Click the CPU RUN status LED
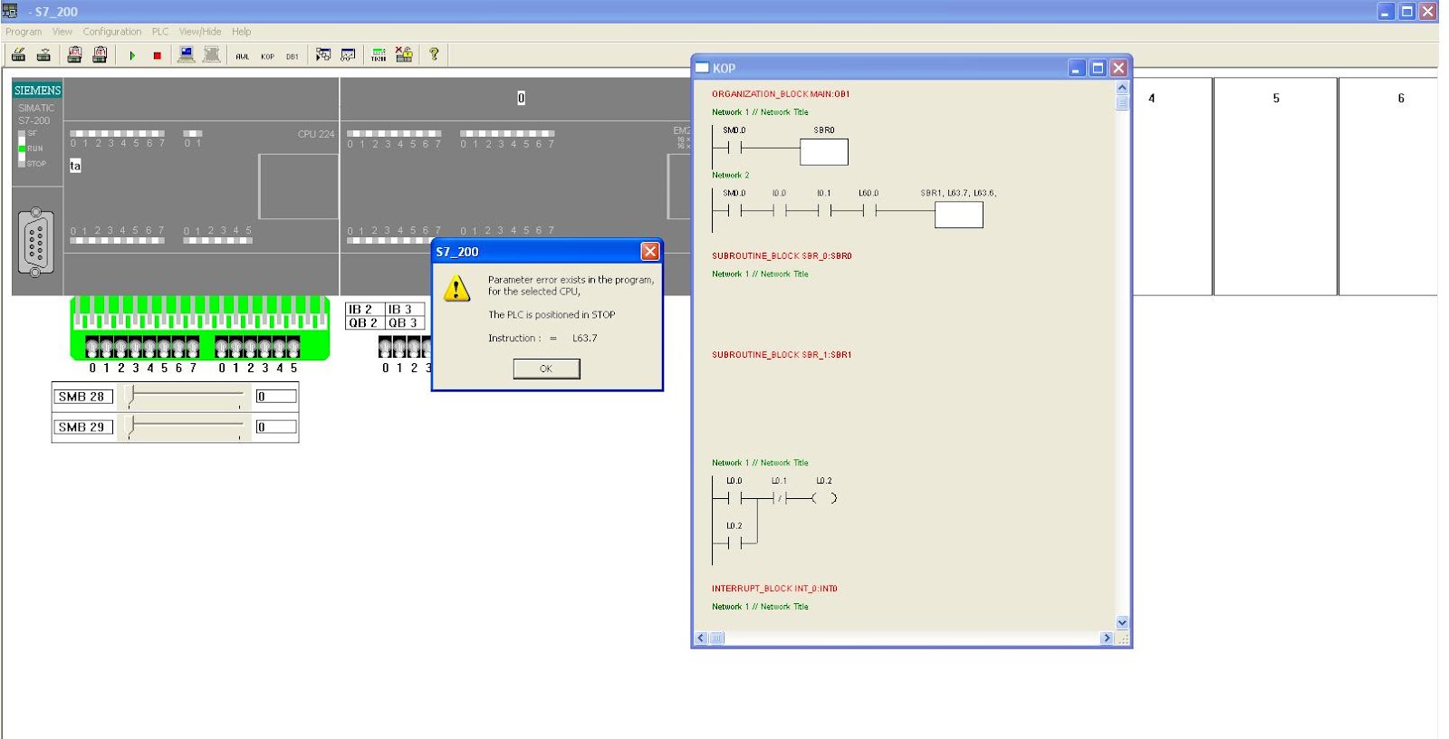1449x739 pixels. [x=22, y=148]
